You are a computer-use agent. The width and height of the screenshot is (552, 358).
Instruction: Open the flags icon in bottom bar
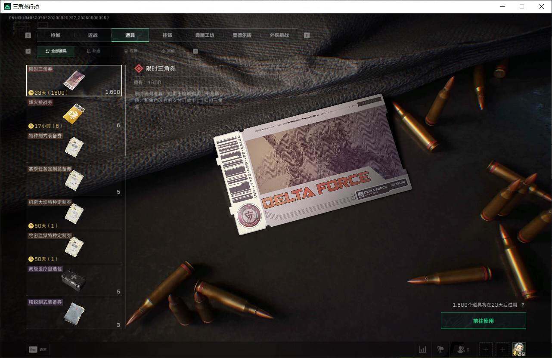(x=440, y=349)
